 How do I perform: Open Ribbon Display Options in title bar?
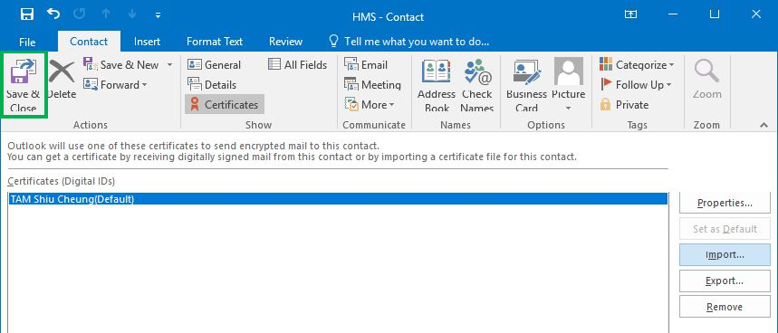630,14
